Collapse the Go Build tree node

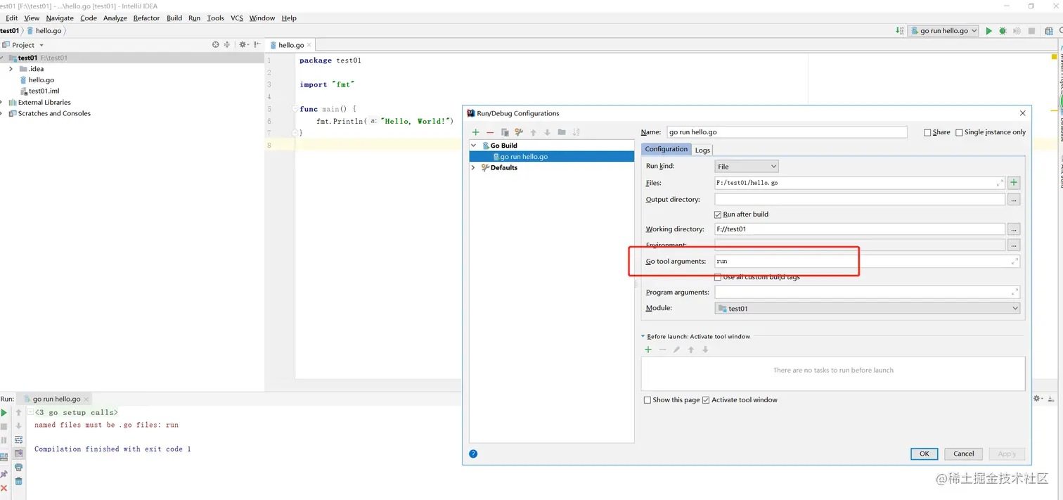(474, 146)
